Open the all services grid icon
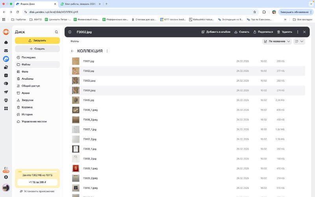315x197 pixels. click(6, 108)
